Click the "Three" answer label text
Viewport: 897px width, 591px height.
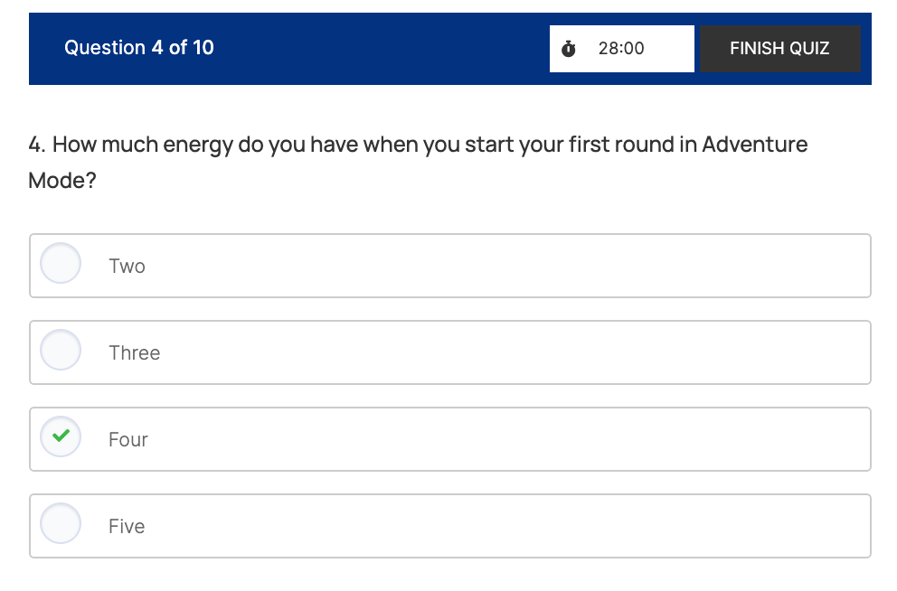pos(134,352)
